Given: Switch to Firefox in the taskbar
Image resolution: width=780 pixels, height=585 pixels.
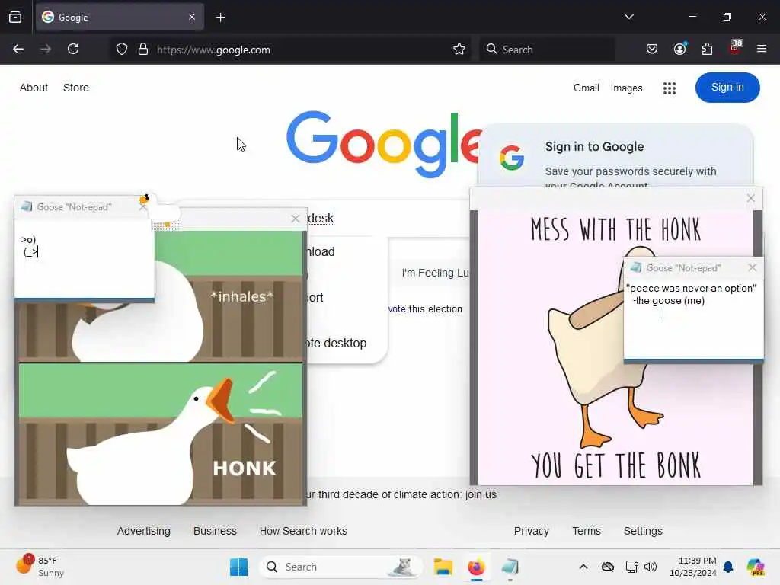Looking at the screenshot, I should tap(476, 567).
